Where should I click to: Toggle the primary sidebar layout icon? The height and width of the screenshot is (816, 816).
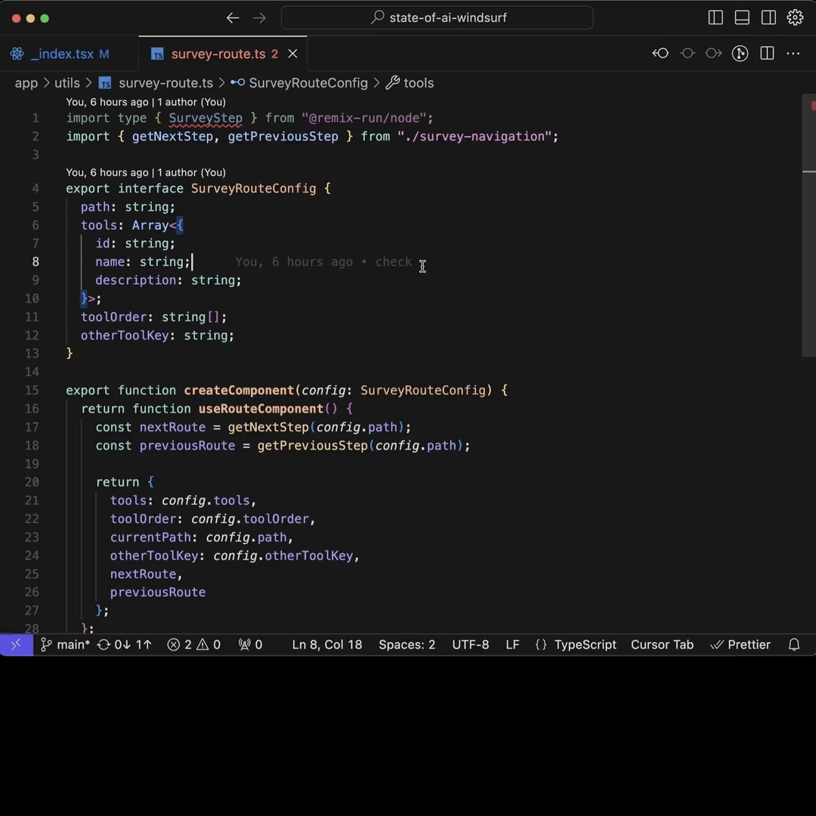(716, 18)
